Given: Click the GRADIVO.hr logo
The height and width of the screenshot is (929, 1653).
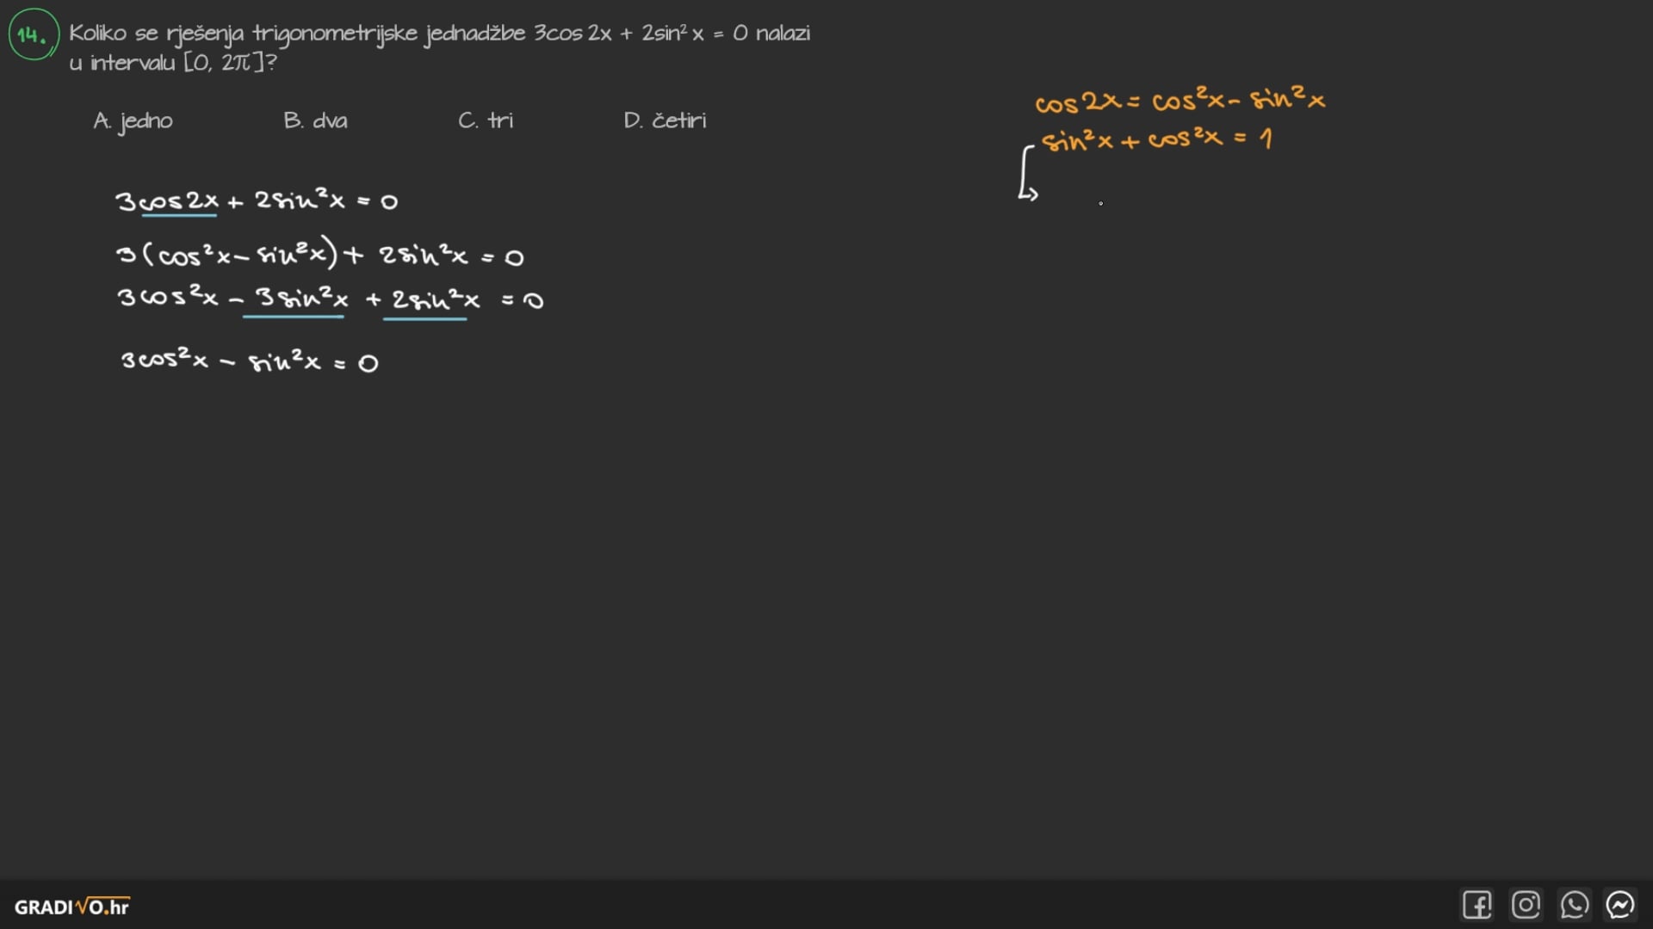Looking at the screenshot, I should coord(72,906).
